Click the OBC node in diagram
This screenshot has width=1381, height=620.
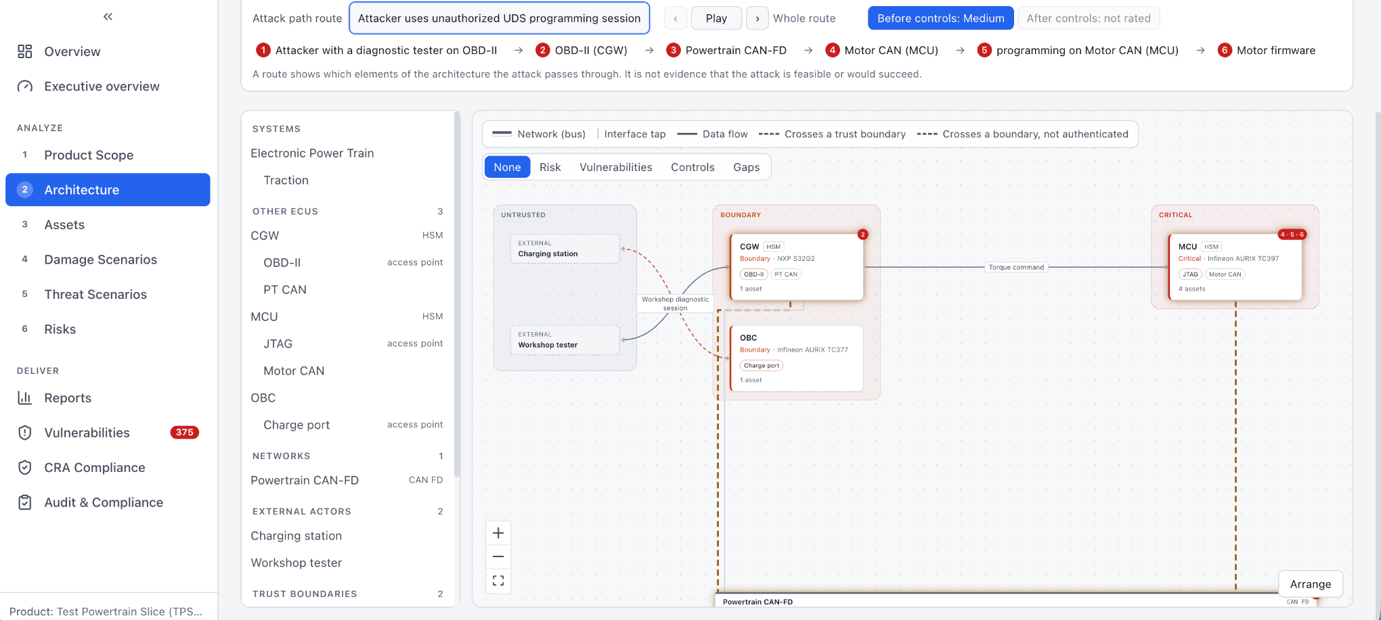[797, 358]
